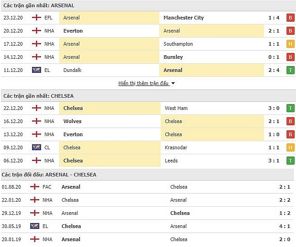
Task: Click Europa League flag on Dundalk row
Action: (37, 70)
